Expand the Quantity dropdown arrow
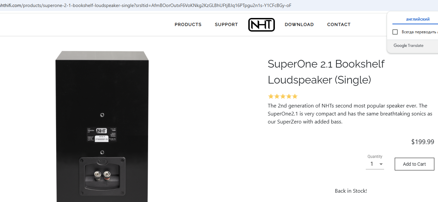 coord(381,164)
